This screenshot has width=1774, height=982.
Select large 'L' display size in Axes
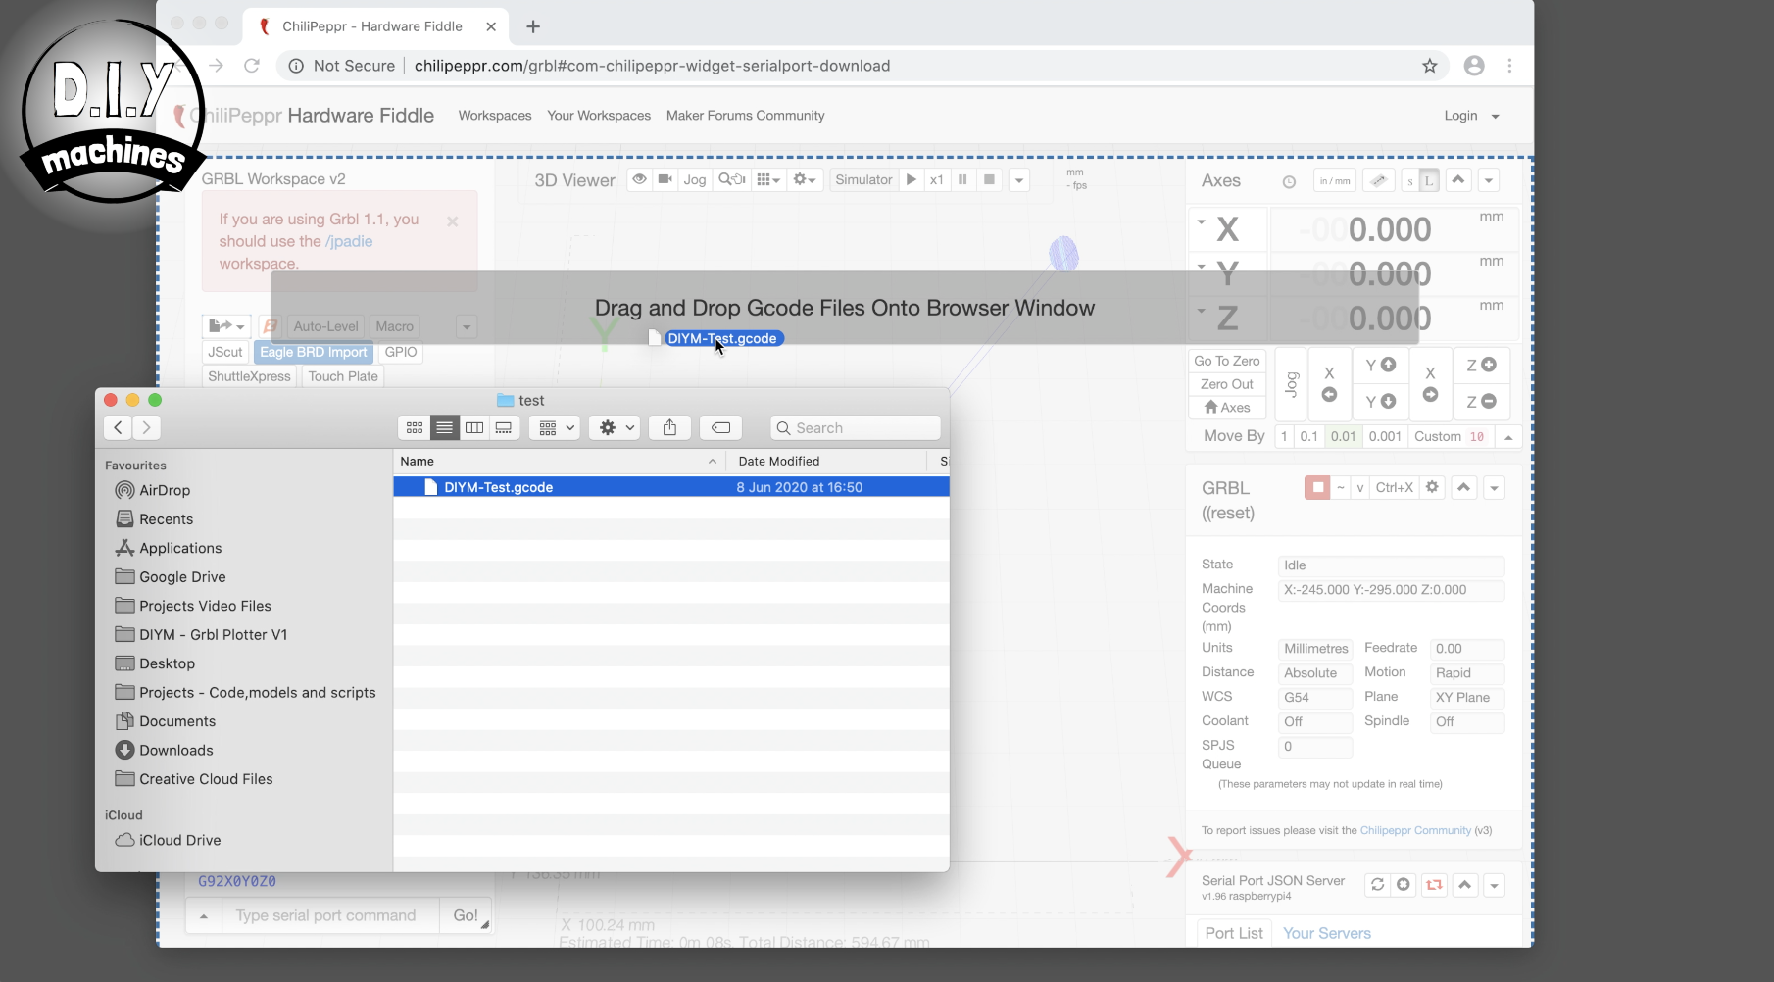[1429, 181]
